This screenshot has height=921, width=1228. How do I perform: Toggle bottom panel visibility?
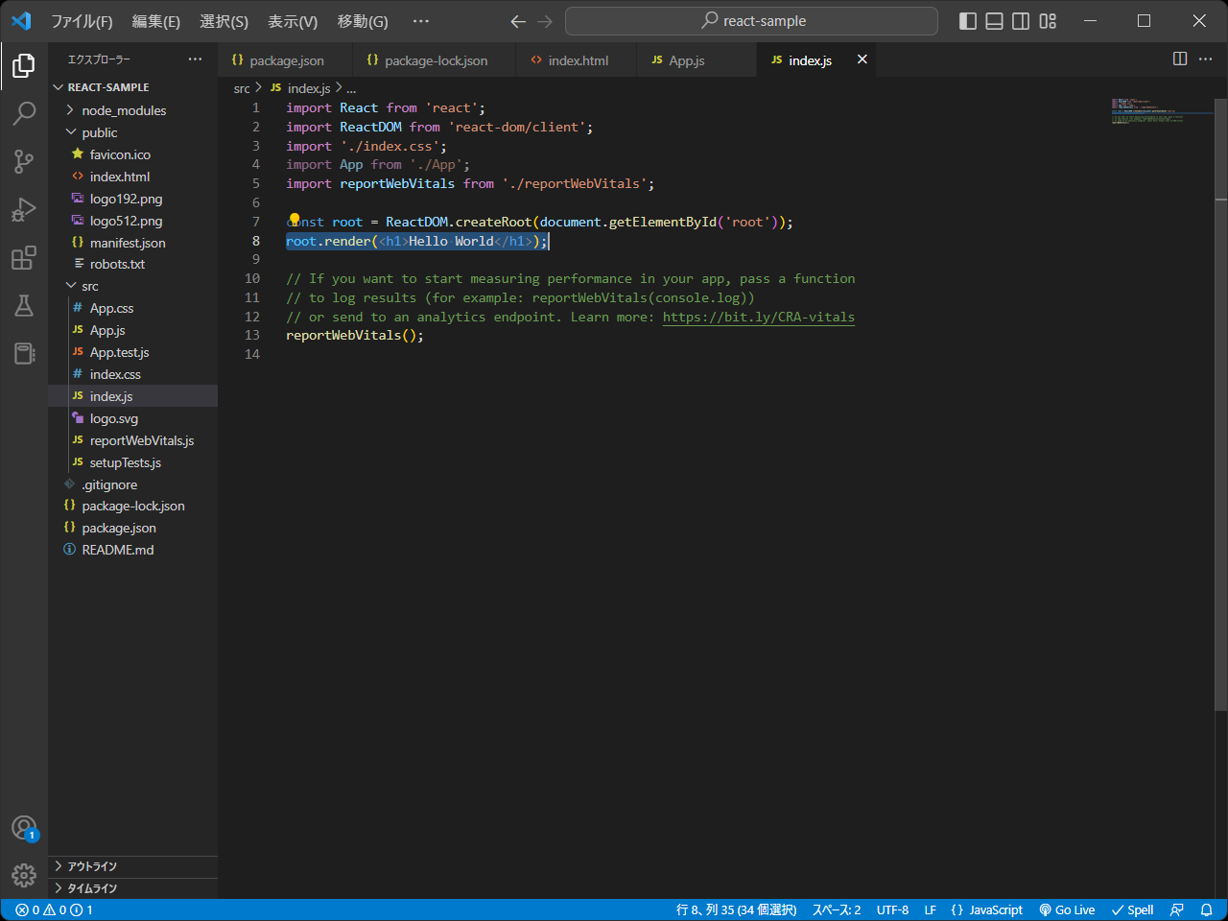pyautogui.click(x=995, y=21)
